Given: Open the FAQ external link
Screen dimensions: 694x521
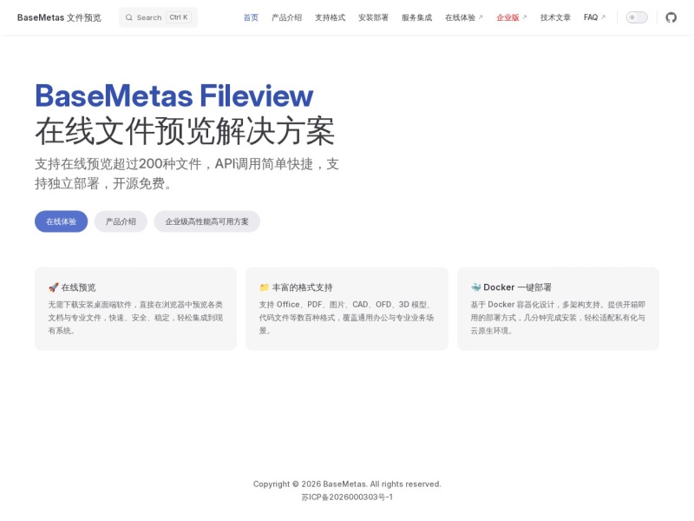Looking at the screenshot, I should click(x=594, y=17).
